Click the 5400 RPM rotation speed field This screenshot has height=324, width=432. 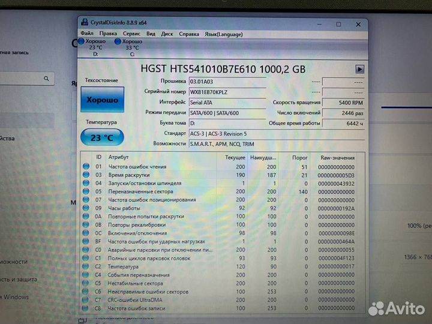point(343,103)
